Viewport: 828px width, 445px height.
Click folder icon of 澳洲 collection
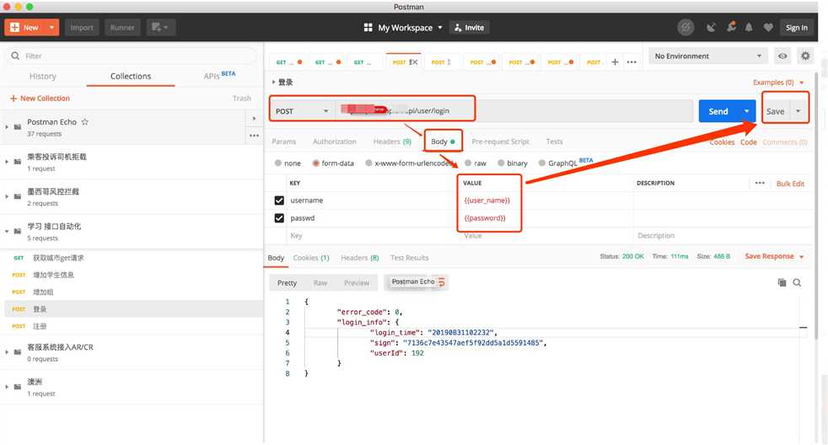pos(18,386)
